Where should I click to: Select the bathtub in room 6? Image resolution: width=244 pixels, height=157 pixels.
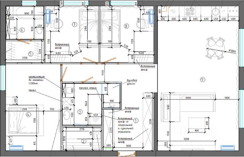coord(30,12)
